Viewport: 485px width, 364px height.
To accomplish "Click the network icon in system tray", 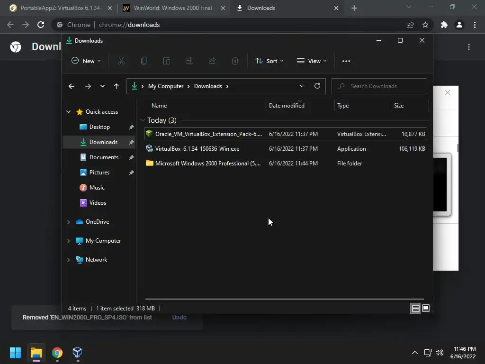I will 428,353.
